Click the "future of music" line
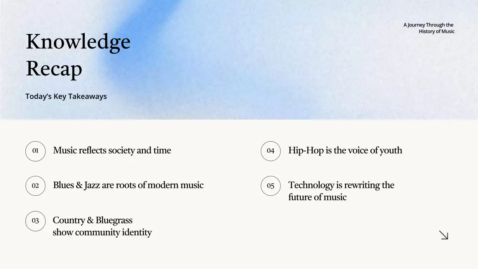The height and width of the screenshot is (269, 478). click(x=317, y=197)
